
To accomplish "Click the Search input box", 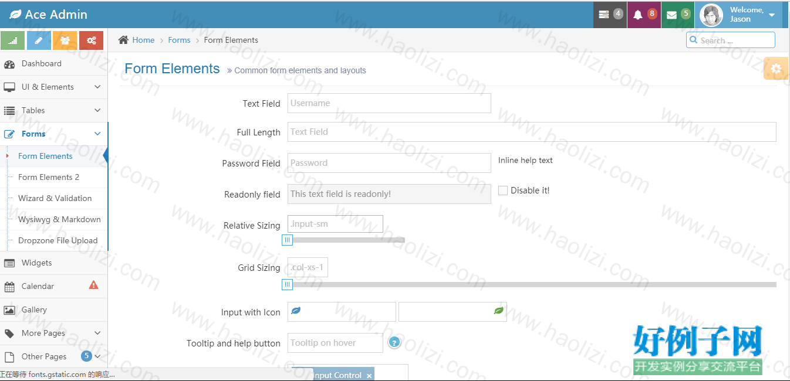I will pyautogui.click(x=731, y=40).
